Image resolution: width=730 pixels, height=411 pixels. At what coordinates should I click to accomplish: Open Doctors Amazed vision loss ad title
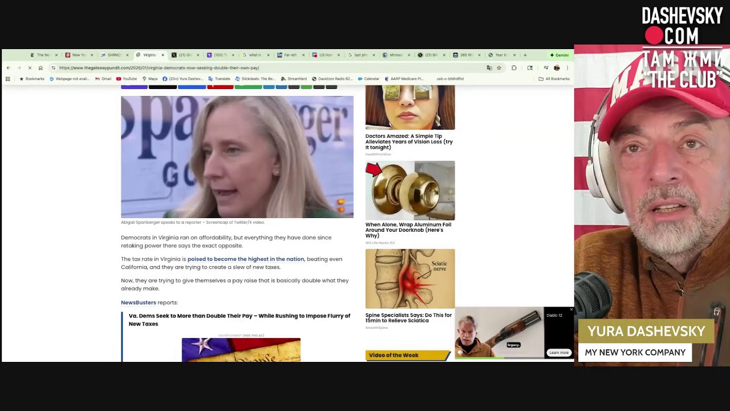coord(409,142)
